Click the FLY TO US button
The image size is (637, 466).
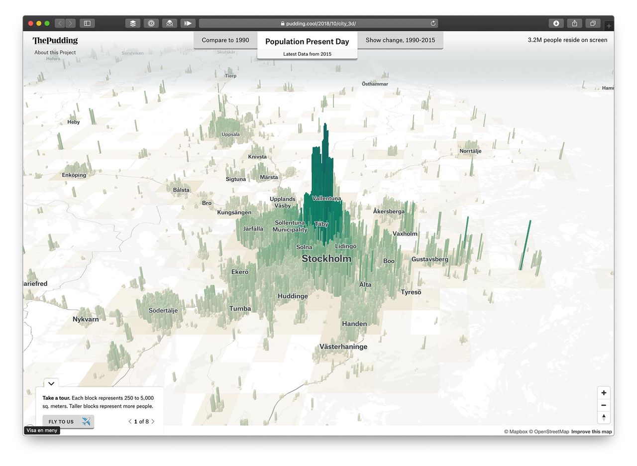click(x=68, y=422)
